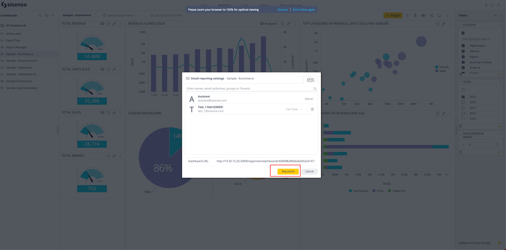The height and width of the screenshot is (250, 506).
Task: Cancel the email reporting settings dialog
Action: [309, 172]
